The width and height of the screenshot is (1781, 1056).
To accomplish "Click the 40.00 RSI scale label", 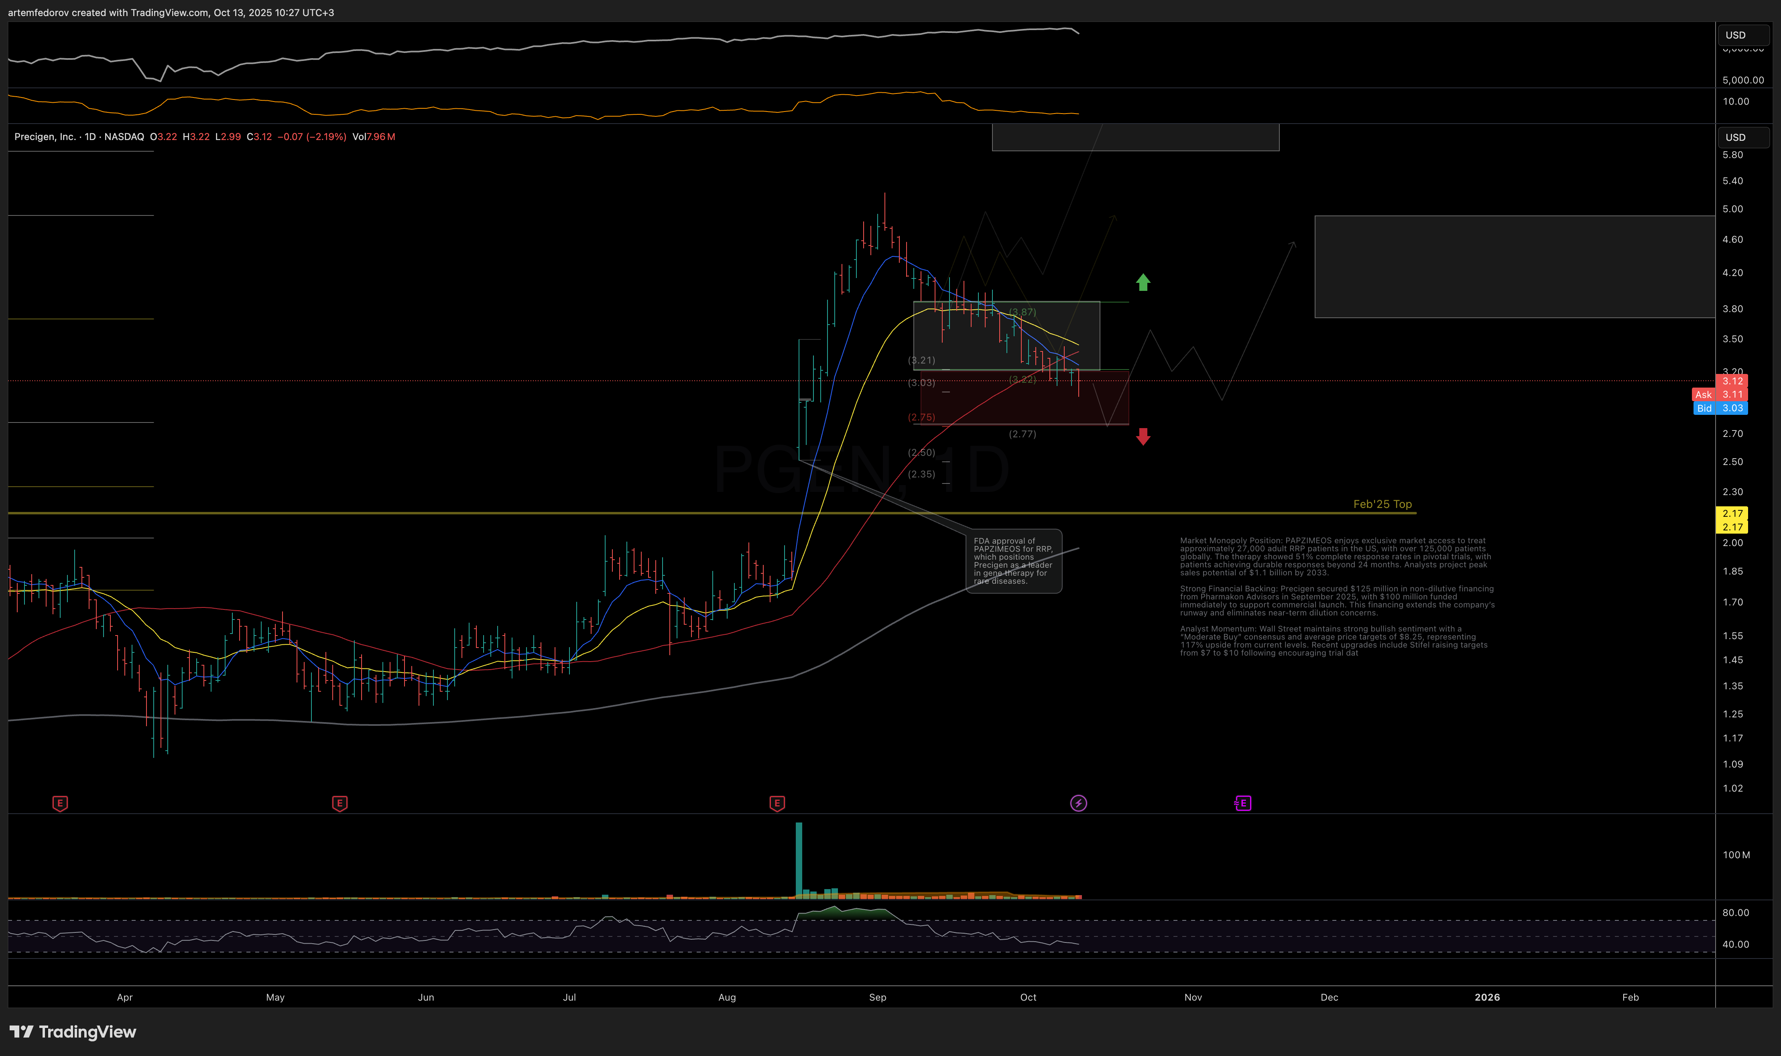I will tap(1736, 945).
